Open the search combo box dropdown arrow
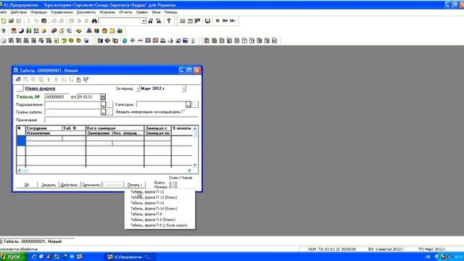Screen dimensions: 464x261 (x=144, y=21)
